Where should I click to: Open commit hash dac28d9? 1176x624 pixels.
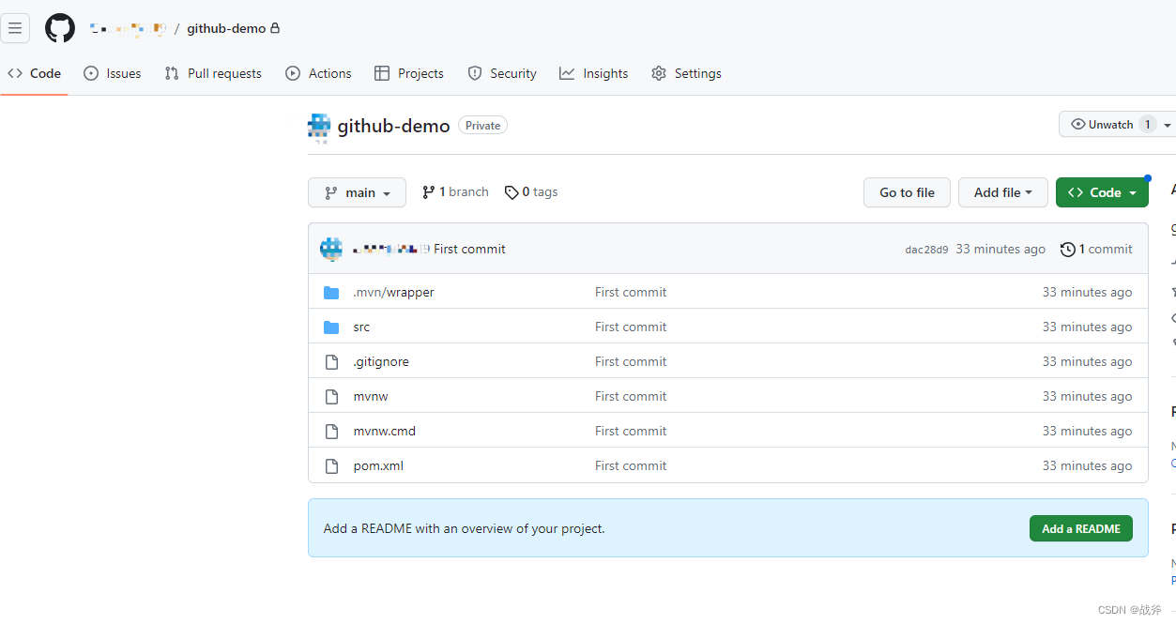click(x=926, y=250)
